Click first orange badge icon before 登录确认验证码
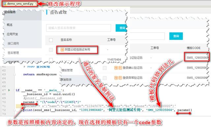Viewport: 211px width, 127px height. pyautogui.click(x=116, y=68)
